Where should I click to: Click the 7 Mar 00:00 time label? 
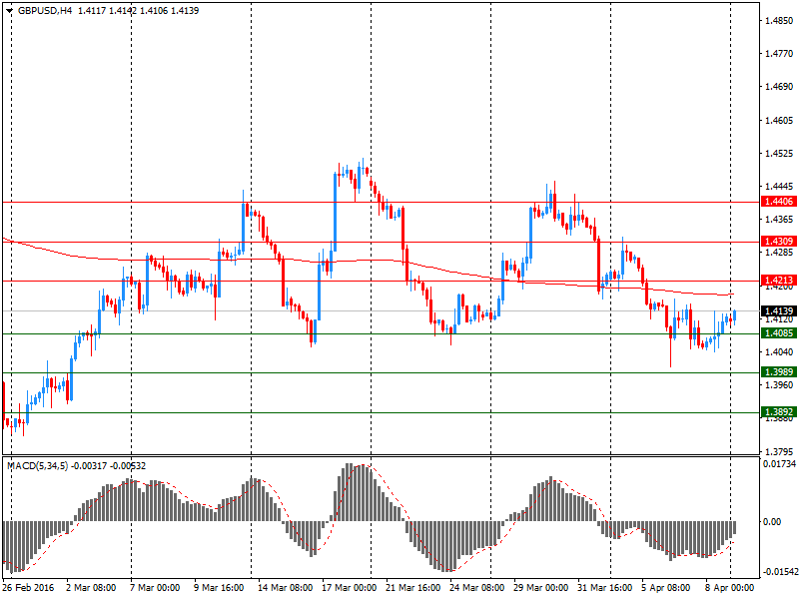(x=155, y=588)
